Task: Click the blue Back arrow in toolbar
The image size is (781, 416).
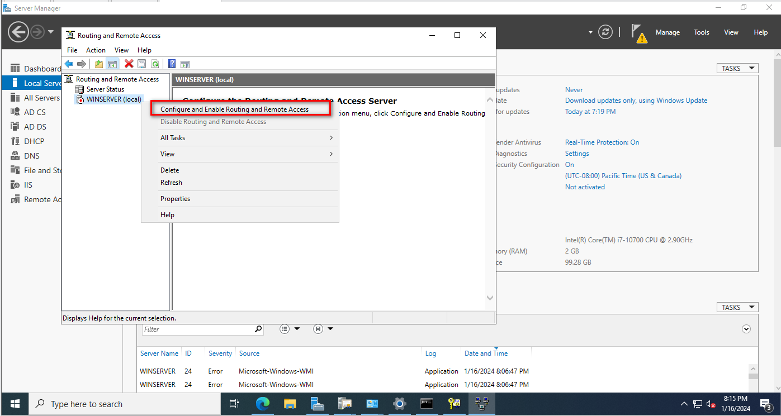Action: pos(69,64)
